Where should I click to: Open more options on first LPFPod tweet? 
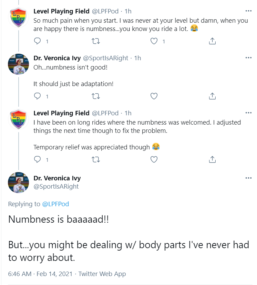pos(248,11)
